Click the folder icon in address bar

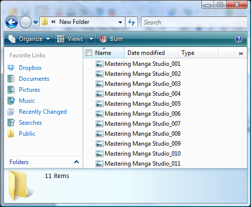(x=44, y=22)
